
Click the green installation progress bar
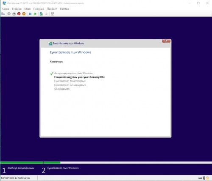(31, 162)
